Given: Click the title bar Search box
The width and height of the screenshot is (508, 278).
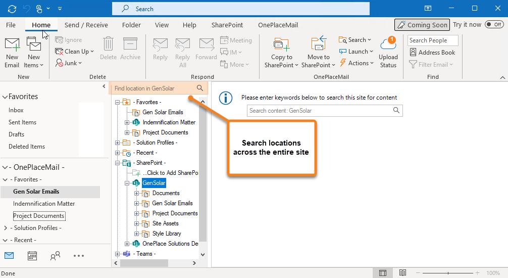Looking at the screenshot, I should click(241, 9).
